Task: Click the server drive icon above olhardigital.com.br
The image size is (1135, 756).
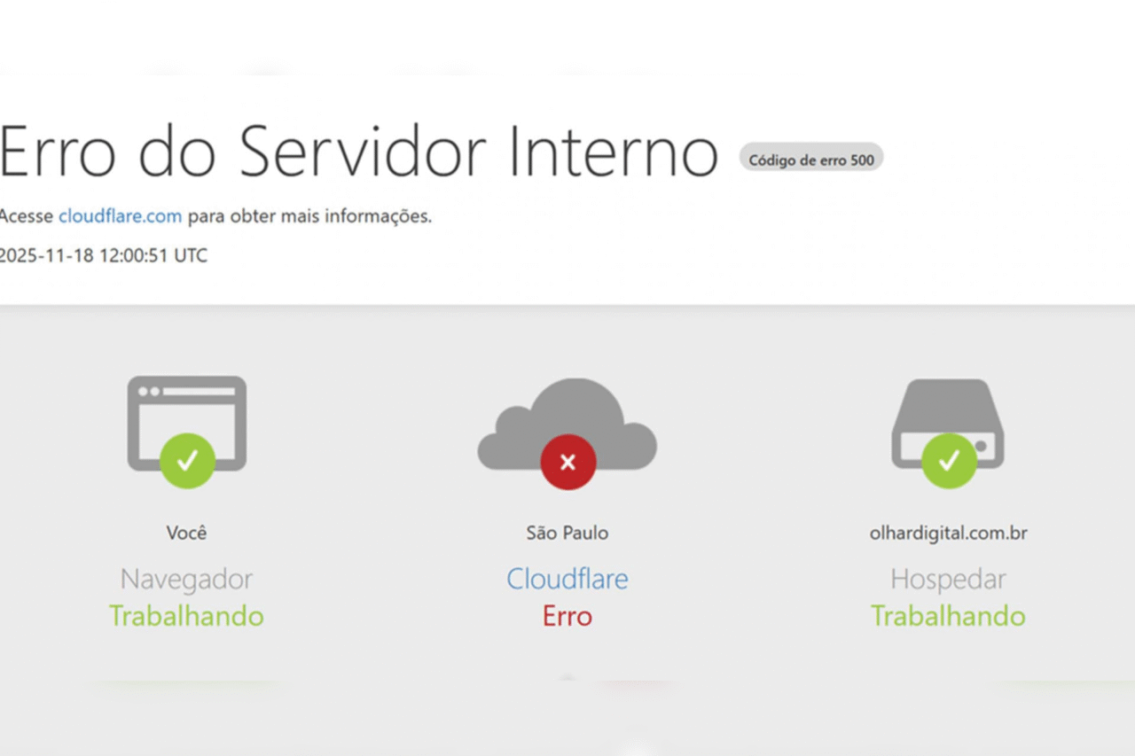Action: tap(948, 424)
